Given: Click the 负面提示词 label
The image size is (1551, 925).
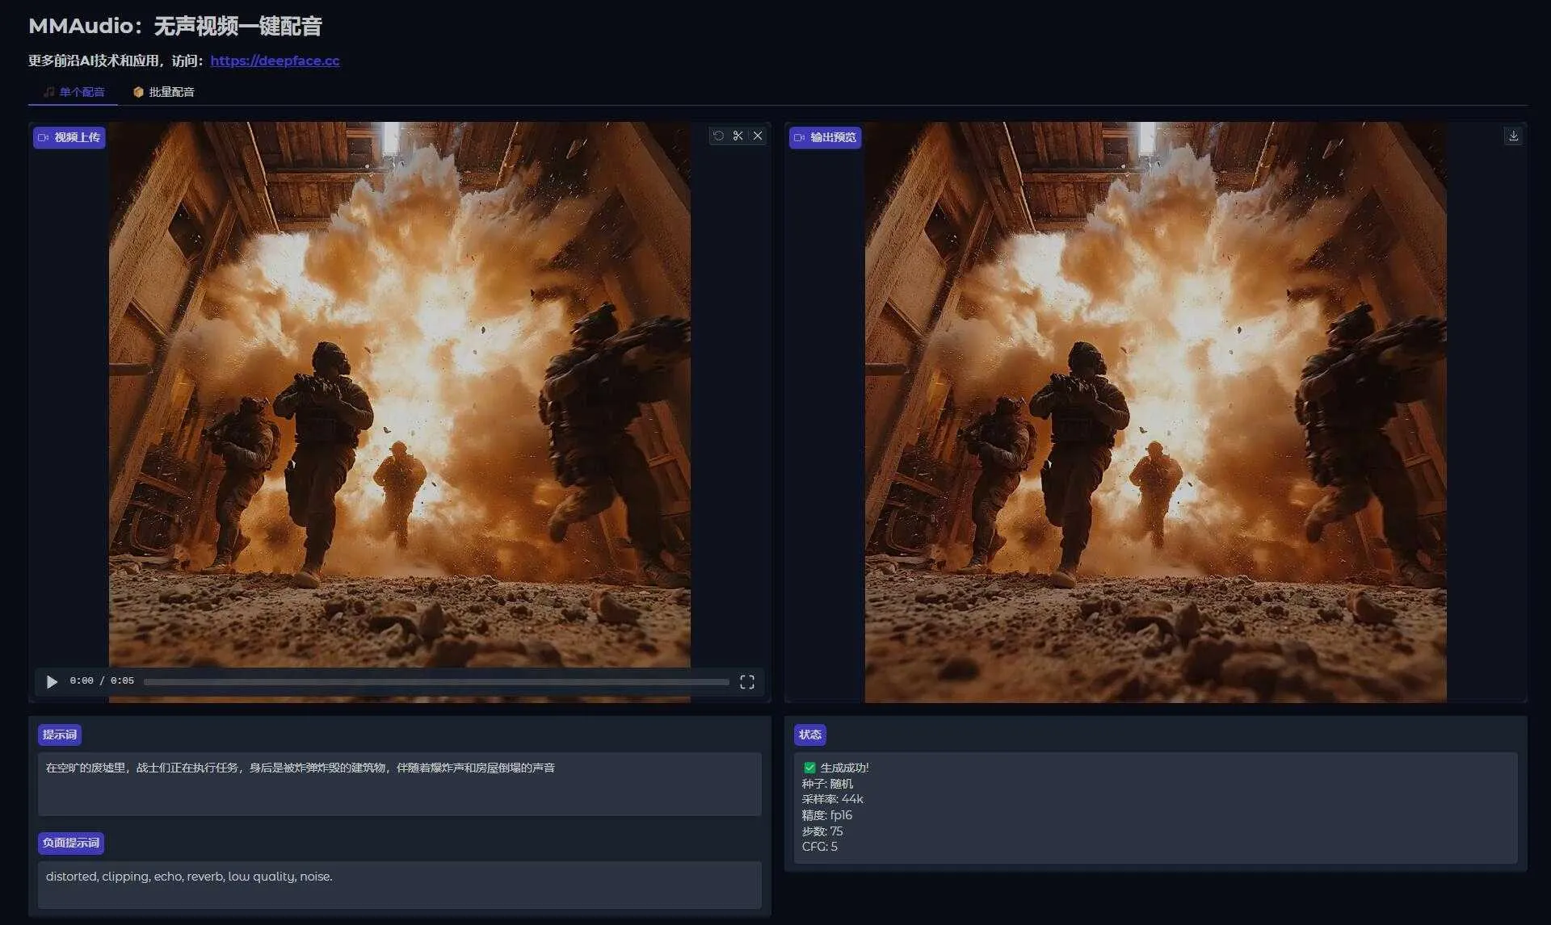Looking at the screenshot, I should (x=71, y=843).
